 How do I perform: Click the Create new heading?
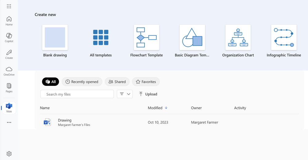45,15
